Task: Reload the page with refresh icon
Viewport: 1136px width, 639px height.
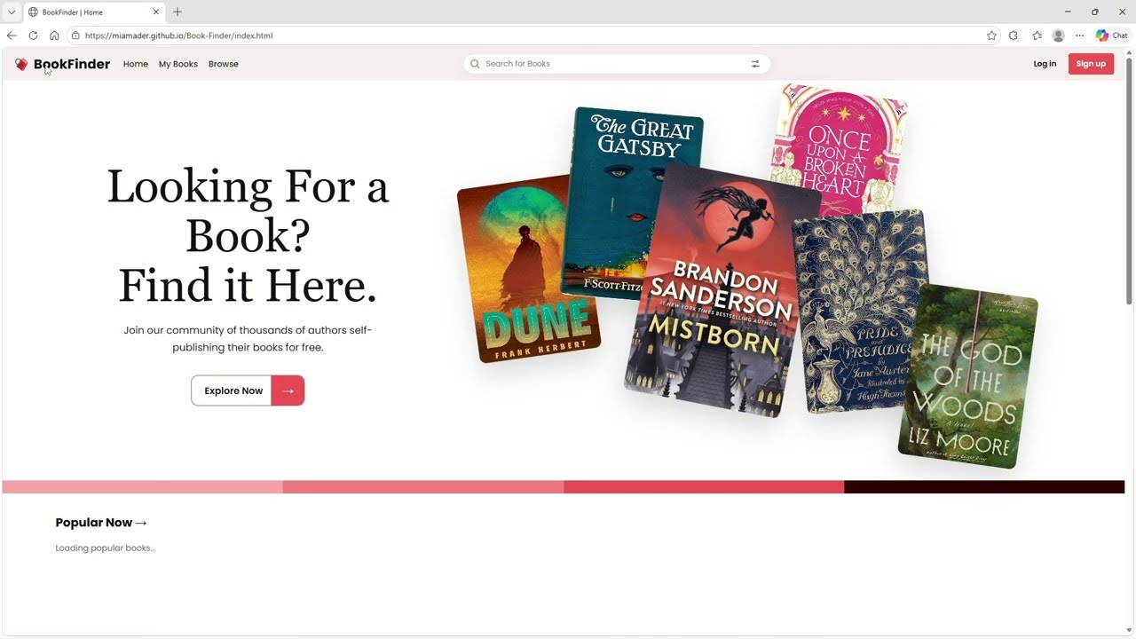Action: tap(33, 35)
